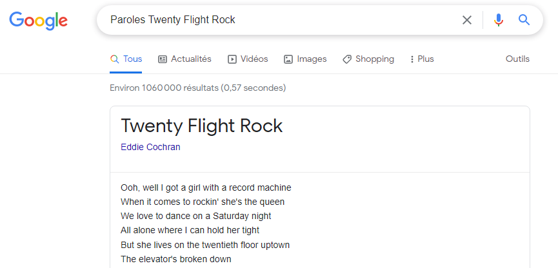
Task: Focus the search field containing Paroles Twenty Flight Rock
Action: coord(277,20)
